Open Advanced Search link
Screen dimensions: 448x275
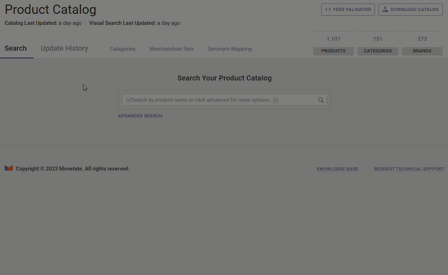coord(140,116)
